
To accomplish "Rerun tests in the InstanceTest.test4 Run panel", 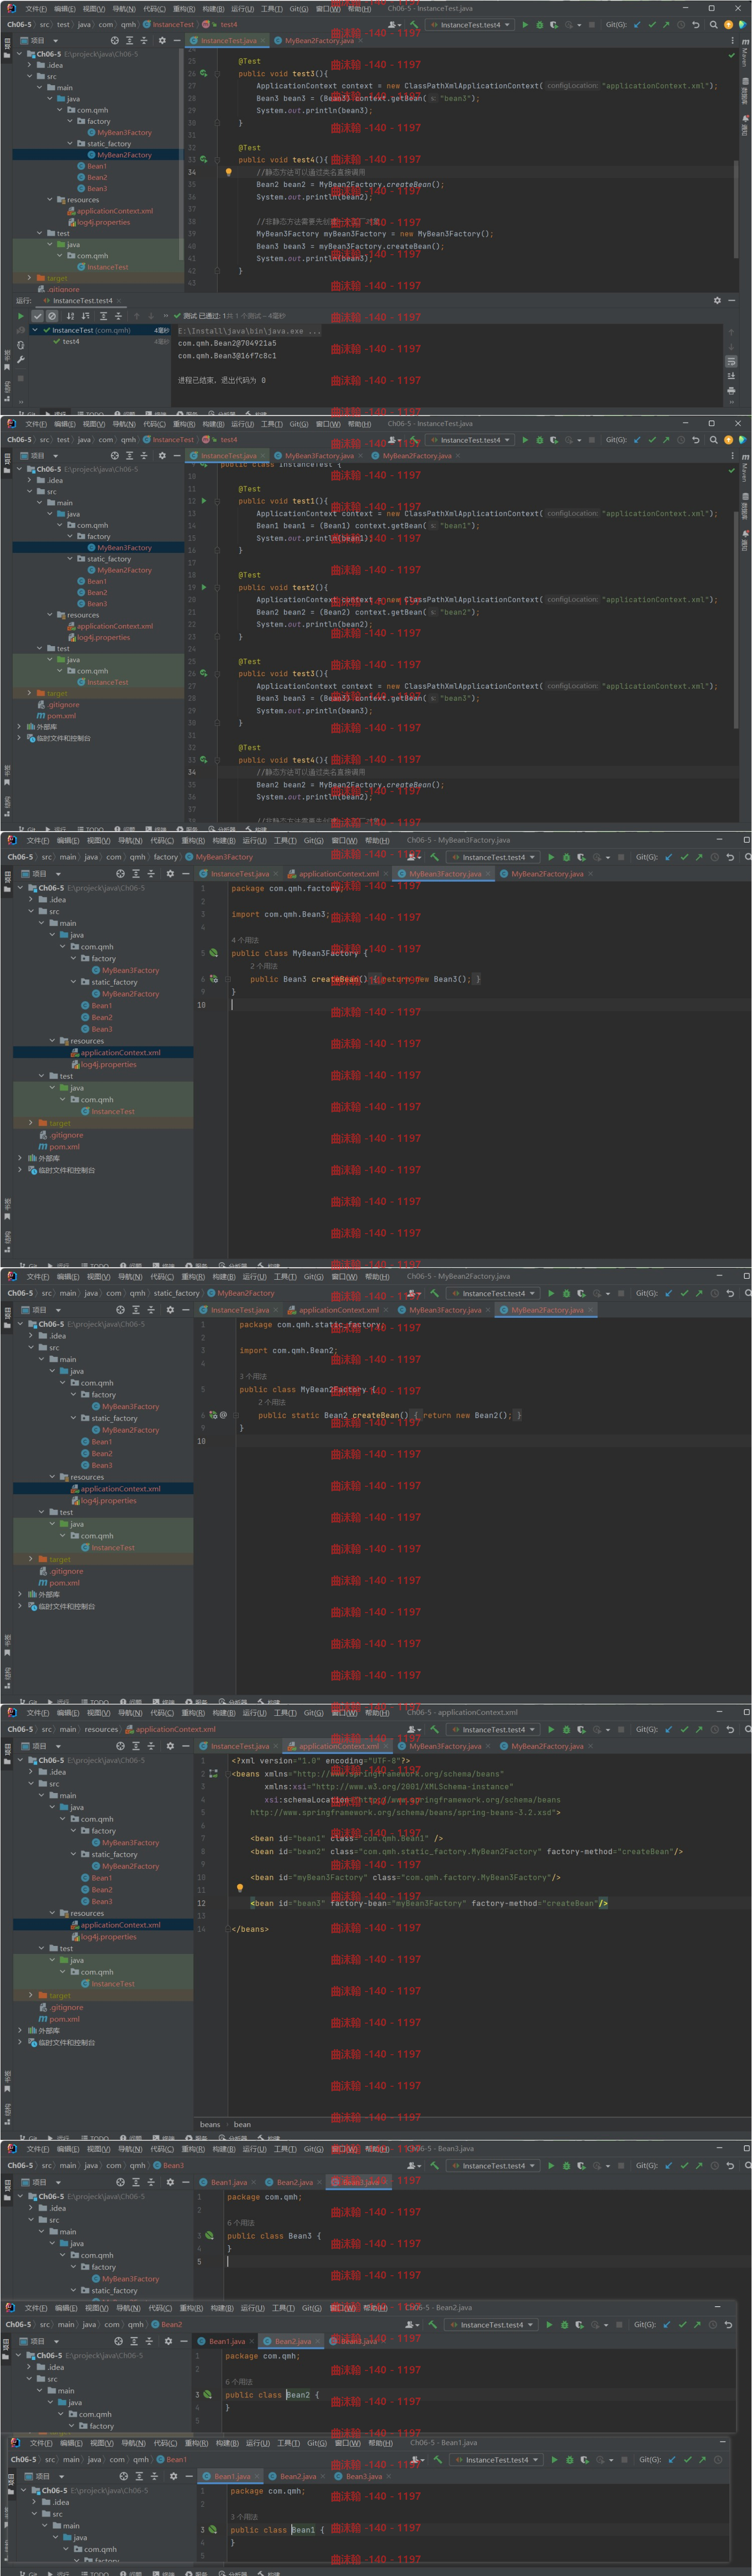I will pyautogui.click(x=20, y=316).
